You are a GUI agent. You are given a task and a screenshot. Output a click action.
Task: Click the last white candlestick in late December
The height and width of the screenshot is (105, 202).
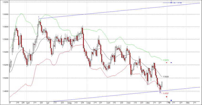(162, 84)
